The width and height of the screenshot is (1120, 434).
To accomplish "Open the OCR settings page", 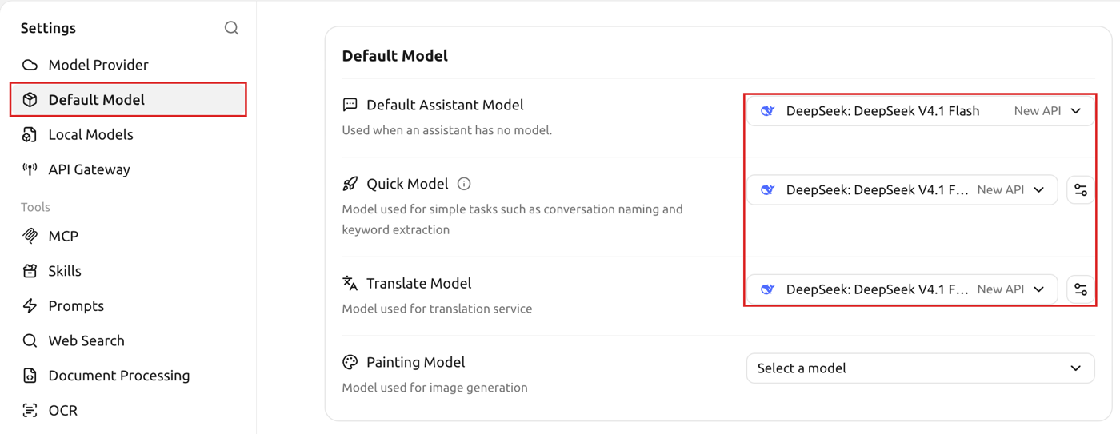I will pyautogui.click(x=128, y=411).
